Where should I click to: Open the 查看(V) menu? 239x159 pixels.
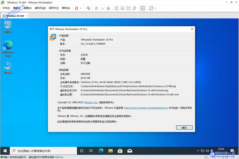point(28,8)
